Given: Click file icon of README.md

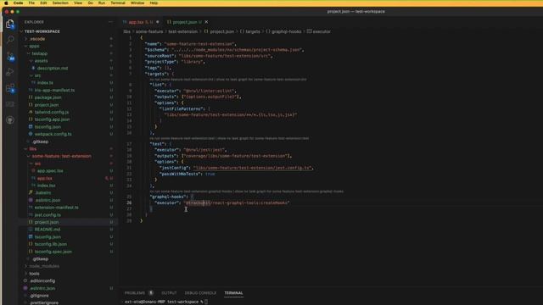Looking at the screenshot, I should [31, 230].
